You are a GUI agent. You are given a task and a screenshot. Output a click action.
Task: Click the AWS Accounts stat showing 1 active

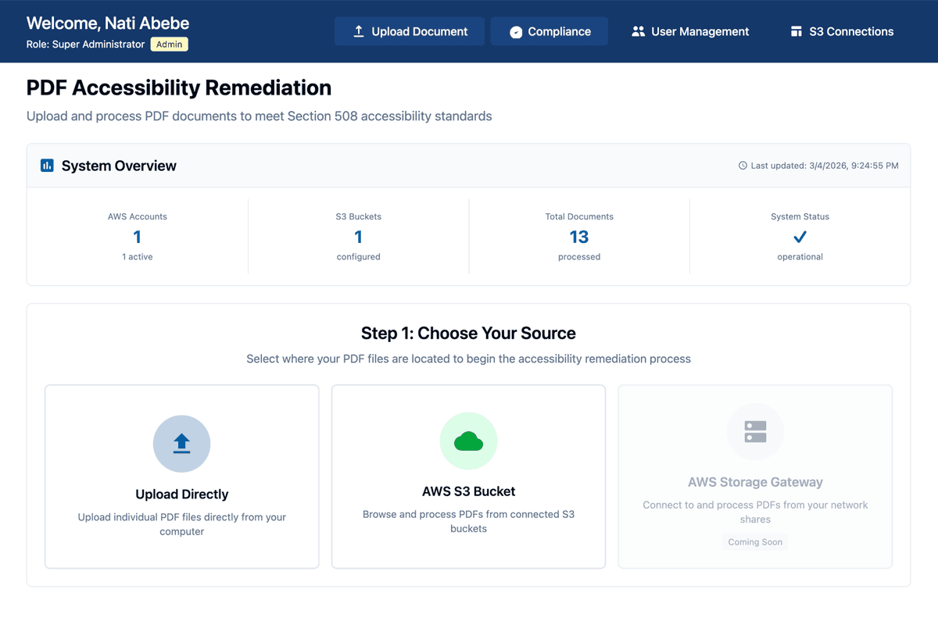138,237
